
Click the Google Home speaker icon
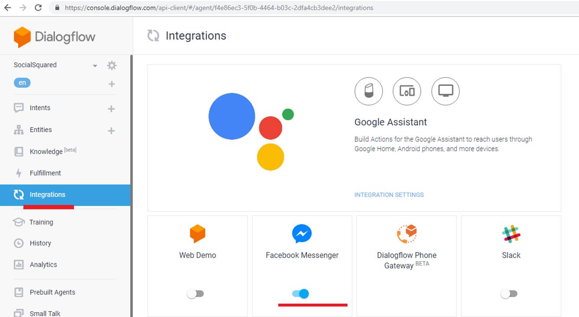[368, 91]
